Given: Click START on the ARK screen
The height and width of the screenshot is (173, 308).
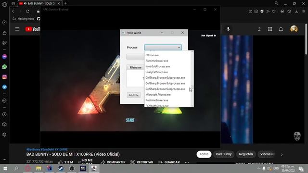Looking at the screenshot, I should click(130, 120).
